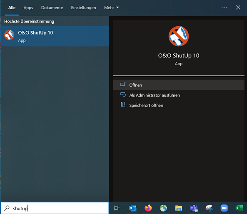The height and width of the screenshot is (214, 247).
Task: Open the Snipping Tool taskbar icon
Action: coord(209,208)
